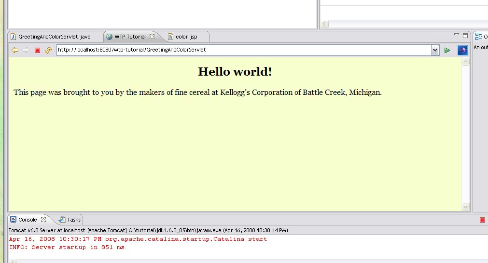This screenshot has height=263, width=488.
Task: Click left arrow of upper right panel scrollbar
Action: coord(324,24)
